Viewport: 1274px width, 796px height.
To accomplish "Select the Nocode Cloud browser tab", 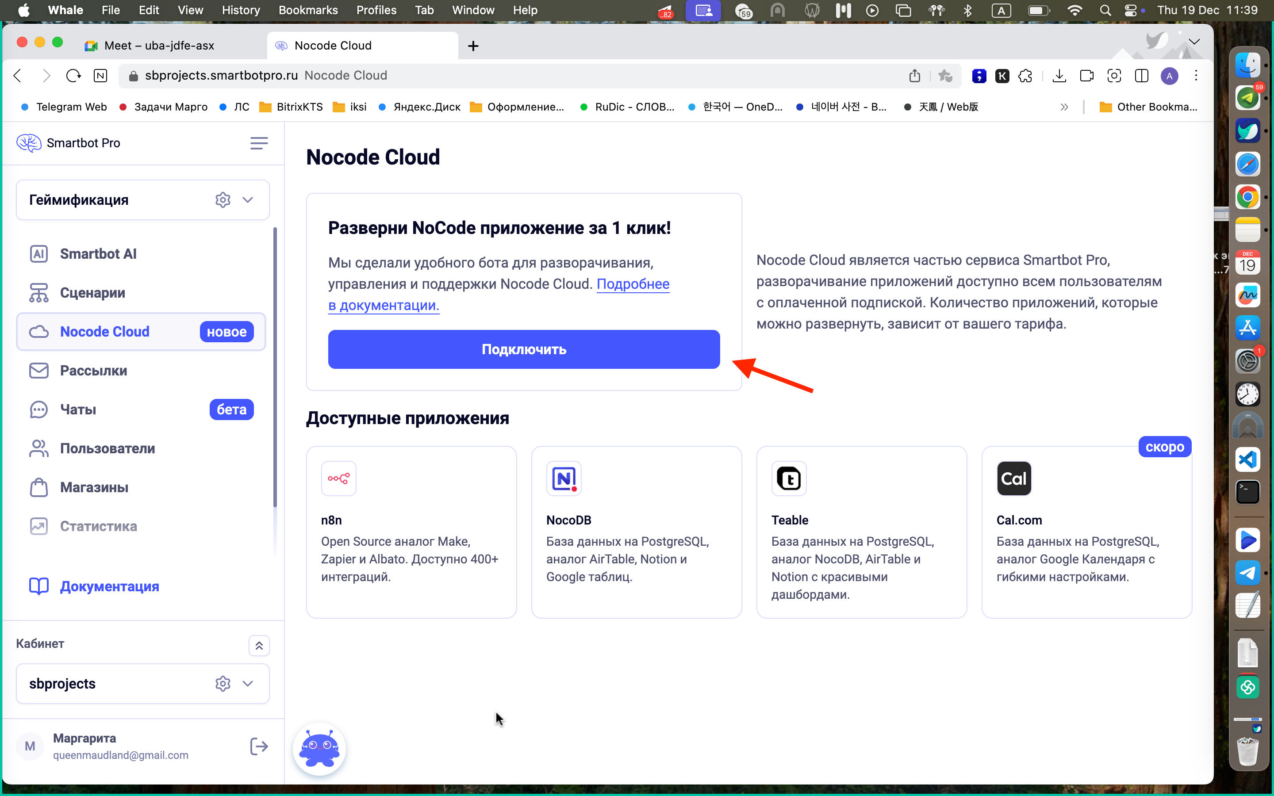I will (362, 45).
